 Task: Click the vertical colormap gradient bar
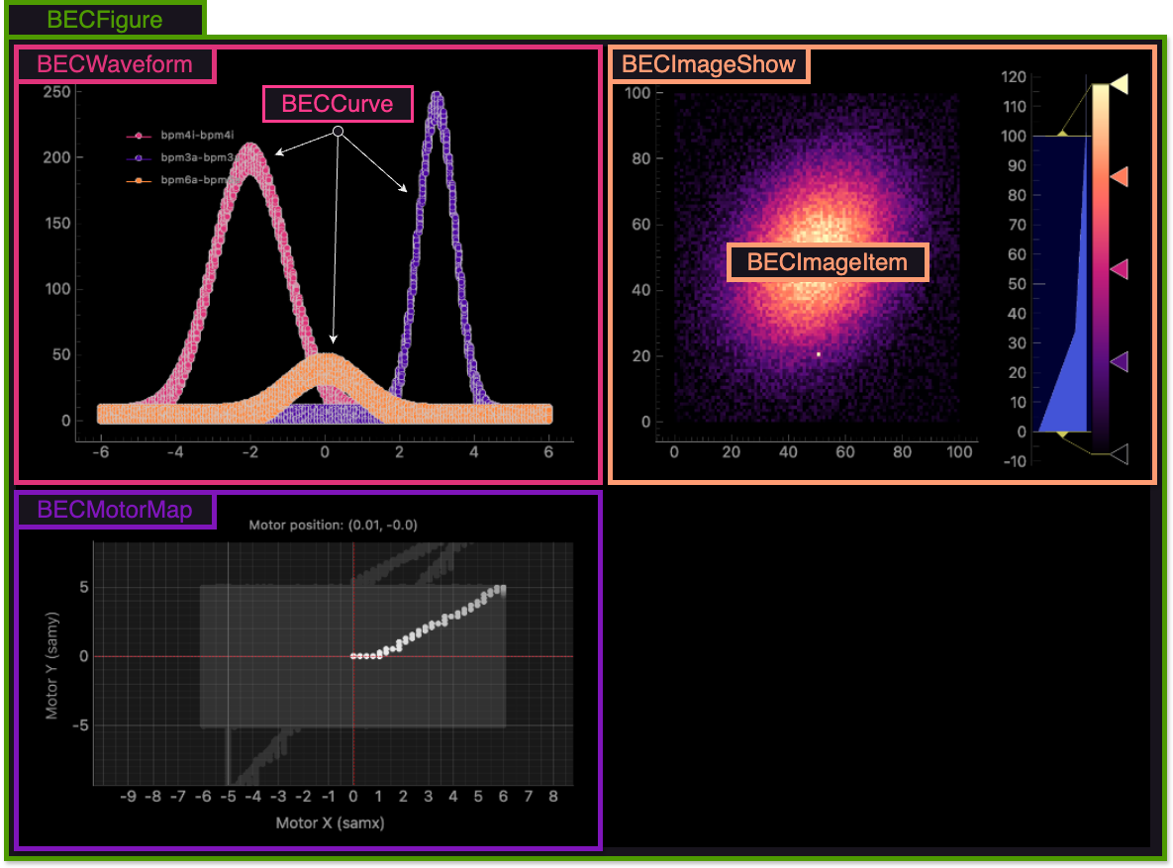tap(1100, 267)
